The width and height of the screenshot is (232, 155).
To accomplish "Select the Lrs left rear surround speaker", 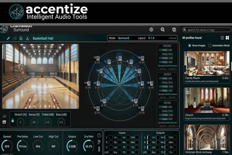I will click(x=104, y=101).
